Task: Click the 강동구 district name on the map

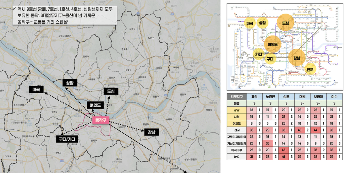Action: 183,94
